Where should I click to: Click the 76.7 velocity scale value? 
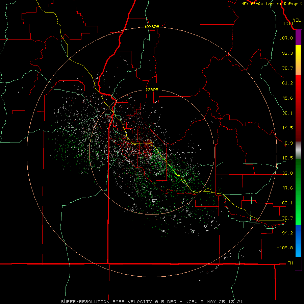tap(287, 68)
